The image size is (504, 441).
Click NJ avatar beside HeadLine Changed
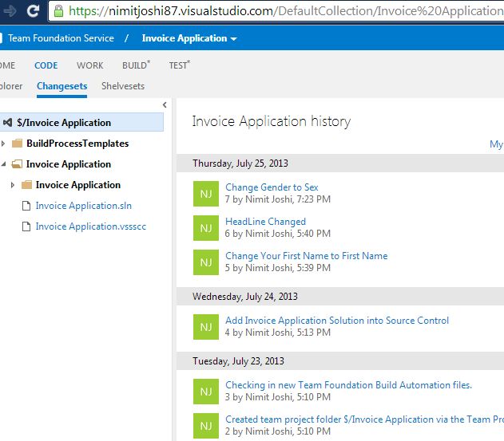[205, 228]
